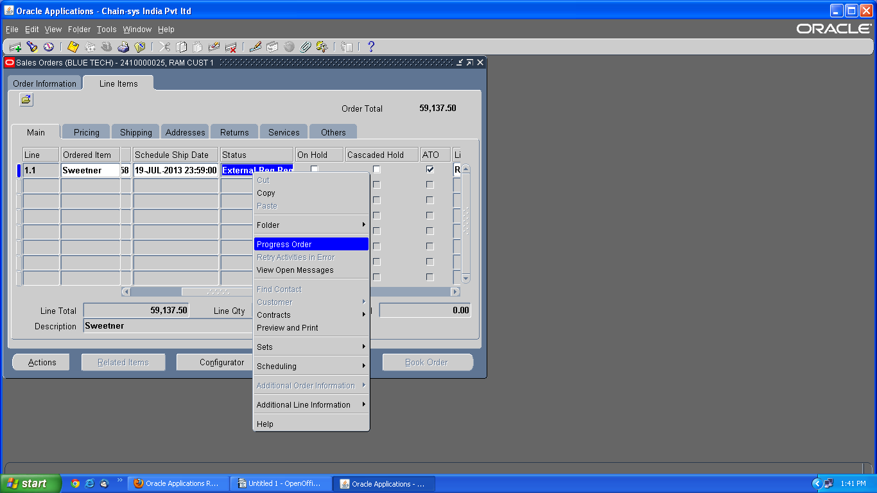This screenshot has height=493, width=877.
Task: Open the File menu
Action: [12, 30]
